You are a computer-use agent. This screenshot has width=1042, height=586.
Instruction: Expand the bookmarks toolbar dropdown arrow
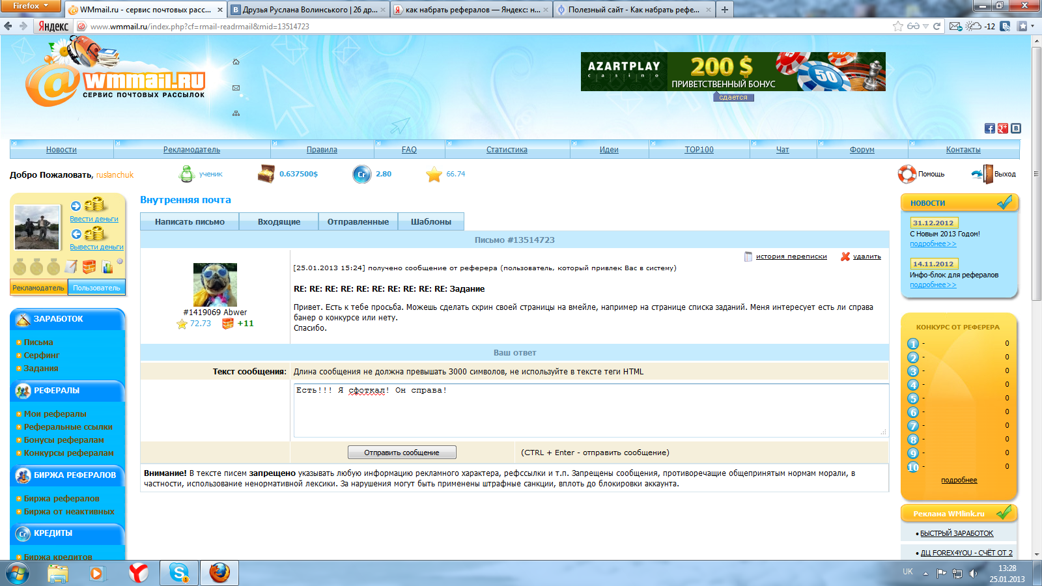click(1032, 26)
